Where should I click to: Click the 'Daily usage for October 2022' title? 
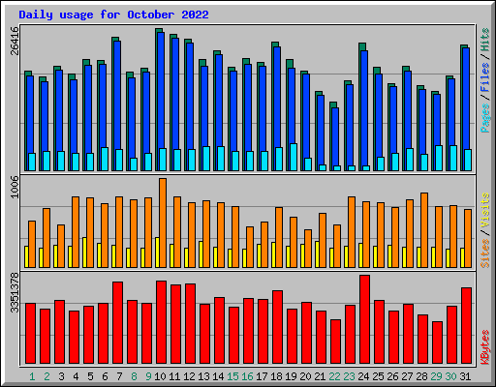(113, 15)
